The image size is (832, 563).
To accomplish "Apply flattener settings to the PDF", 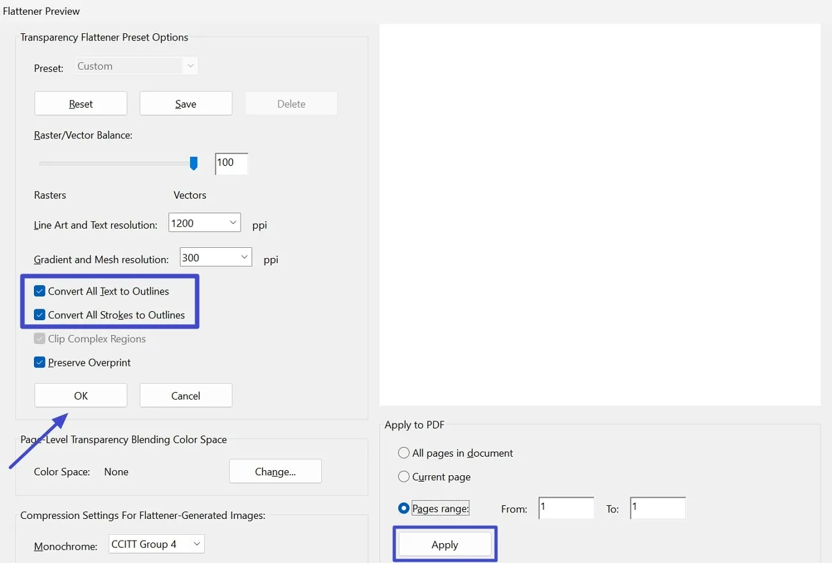I will pos(445,544).
